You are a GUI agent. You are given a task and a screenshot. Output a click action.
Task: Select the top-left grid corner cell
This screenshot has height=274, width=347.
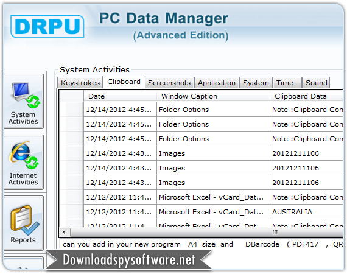71,96
